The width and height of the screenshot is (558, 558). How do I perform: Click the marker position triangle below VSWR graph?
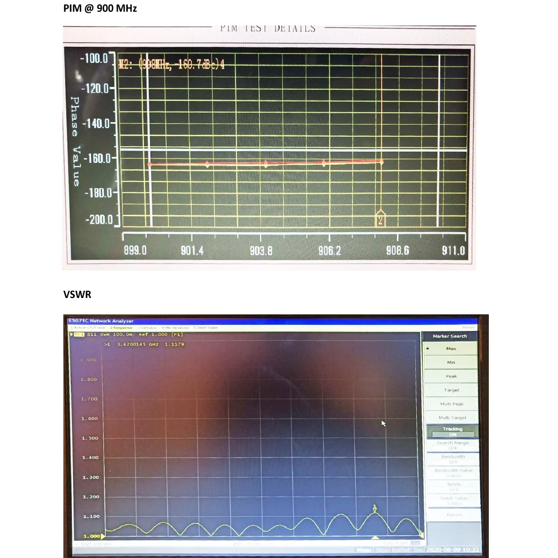375,538
